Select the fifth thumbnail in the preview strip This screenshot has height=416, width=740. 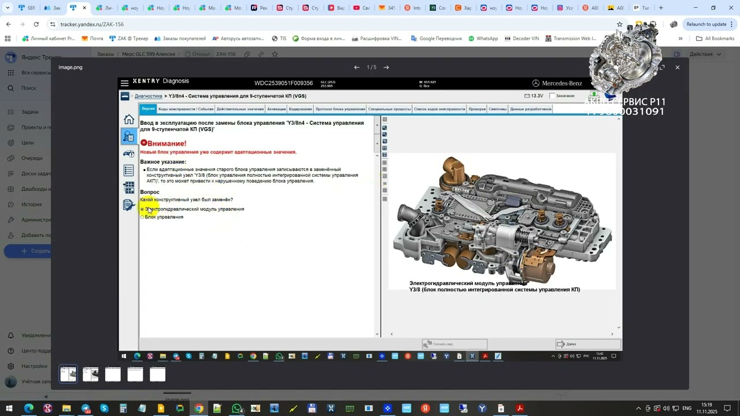[158, 374]
